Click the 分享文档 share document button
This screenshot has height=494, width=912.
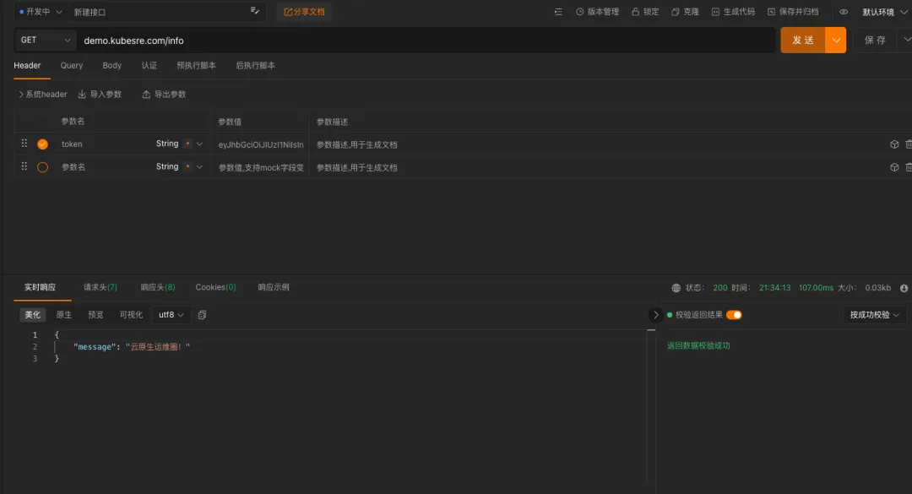point(304,12)
